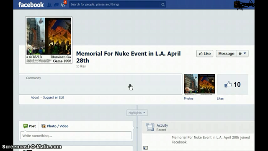Open the About link

[35, 97]
